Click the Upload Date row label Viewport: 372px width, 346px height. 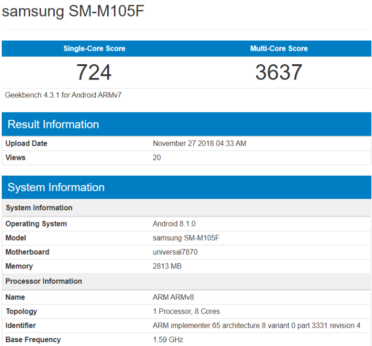(26, 143)
